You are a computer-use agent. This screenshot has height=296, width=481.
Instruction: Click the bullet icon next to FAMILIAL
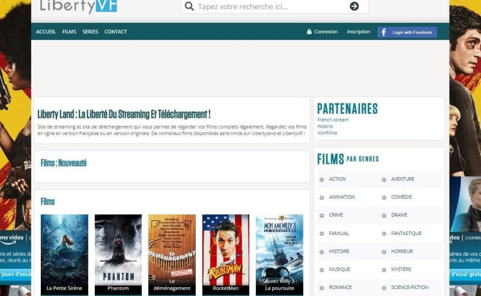tap(321, 234)
